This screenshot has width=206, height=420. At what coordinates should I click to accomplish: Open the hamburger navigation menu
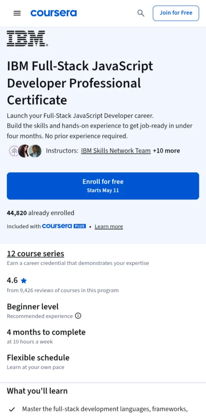[x=17, y=13]
